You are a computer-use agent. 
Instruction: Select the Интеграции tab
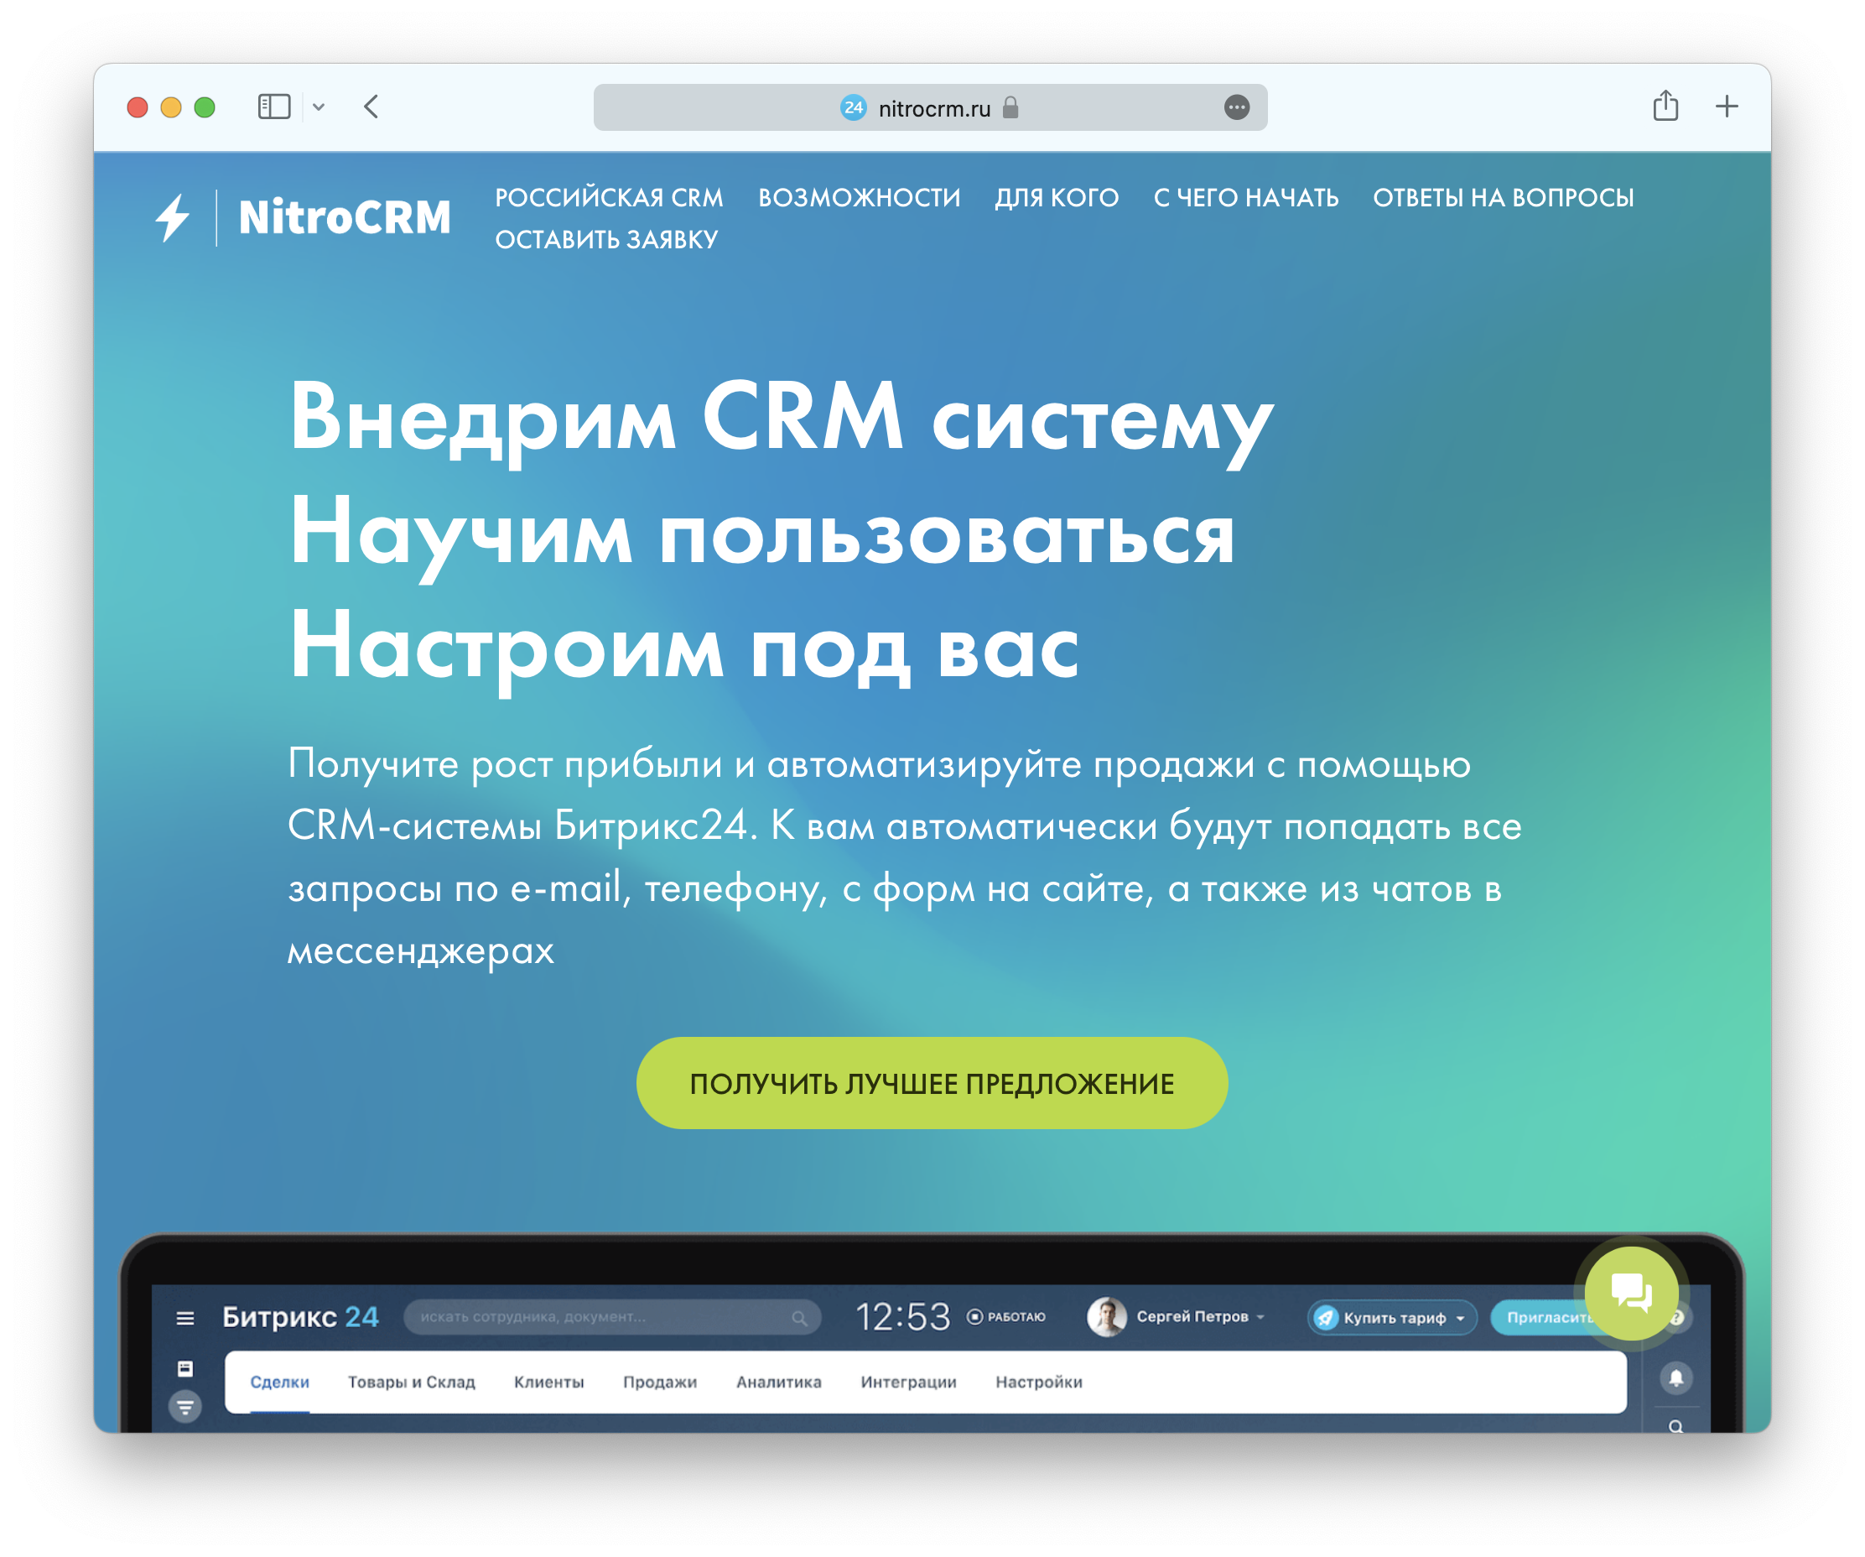(908, 1383)
